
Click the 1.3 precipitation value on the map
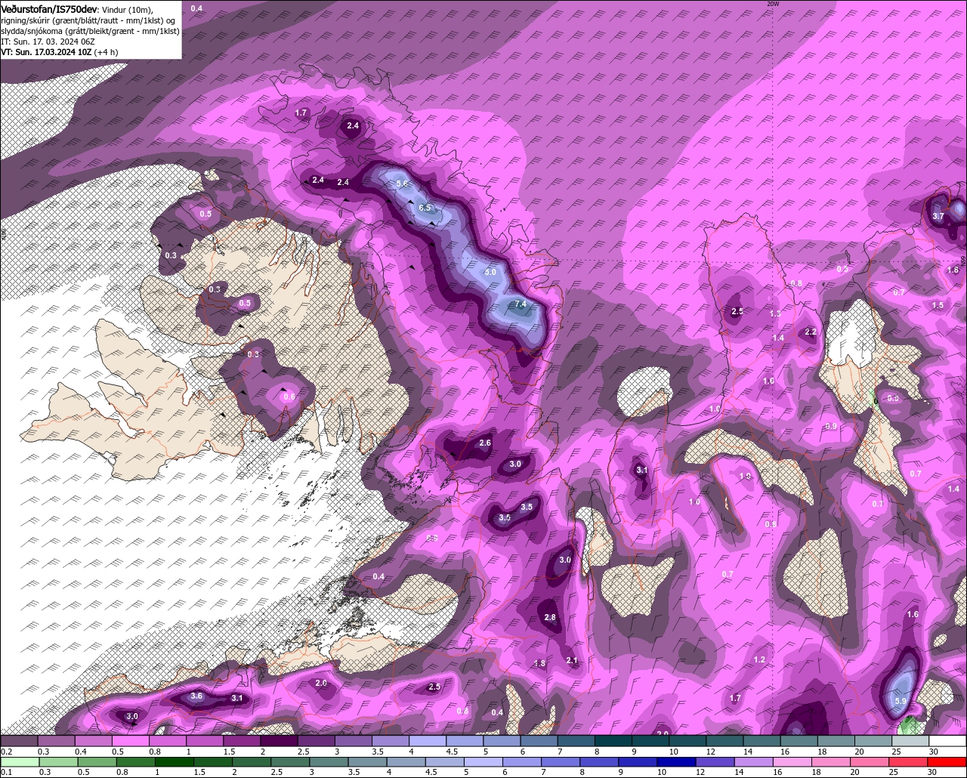[x=775, y=313]
